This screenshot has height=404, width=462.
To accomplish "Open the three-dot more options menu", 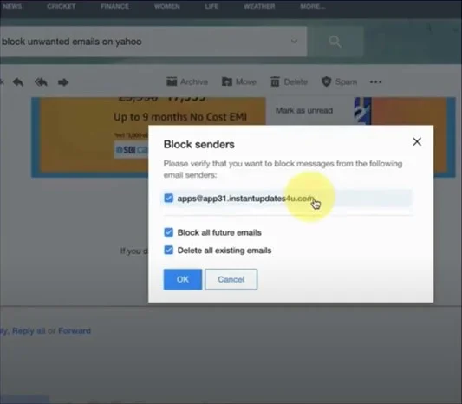I will [375, 81].
